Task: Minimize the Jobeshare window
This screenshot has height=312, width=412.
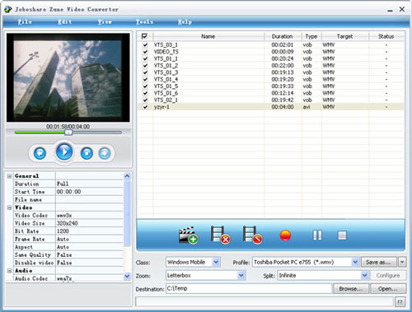Action: pos(390,10)
